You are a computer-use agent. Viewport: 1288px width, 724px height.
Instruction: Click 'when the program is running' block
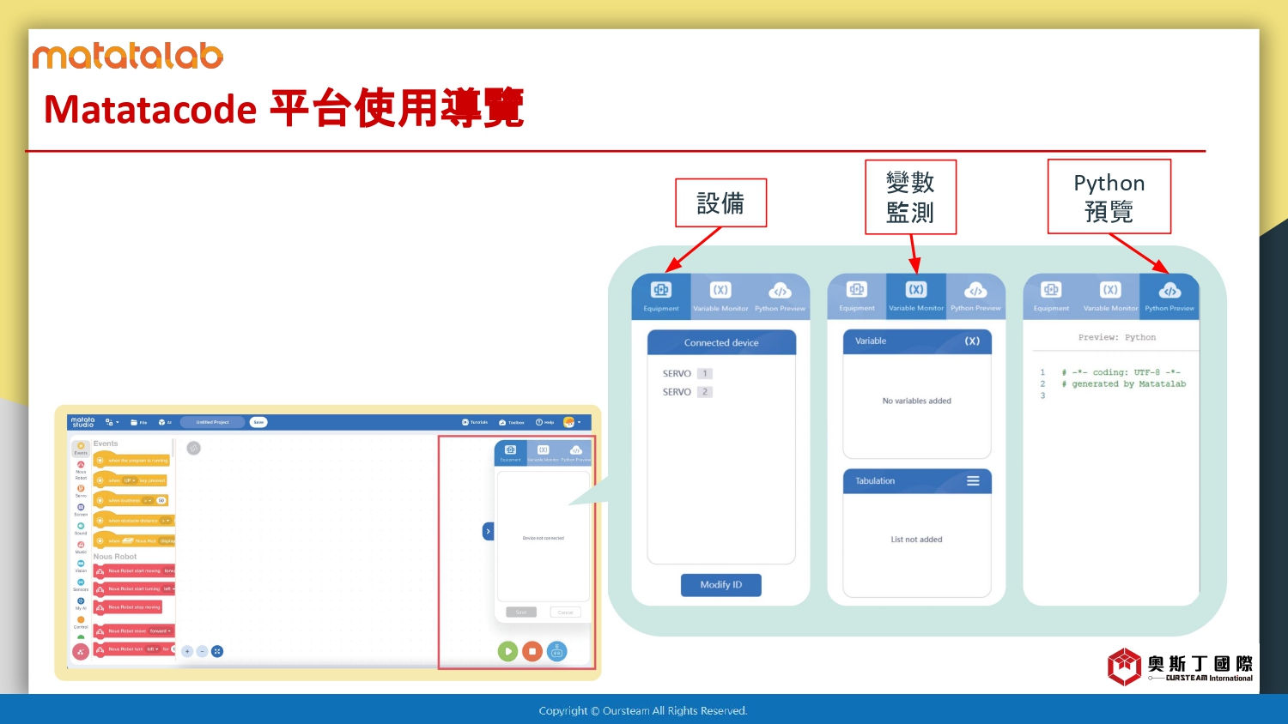(131, 461)
